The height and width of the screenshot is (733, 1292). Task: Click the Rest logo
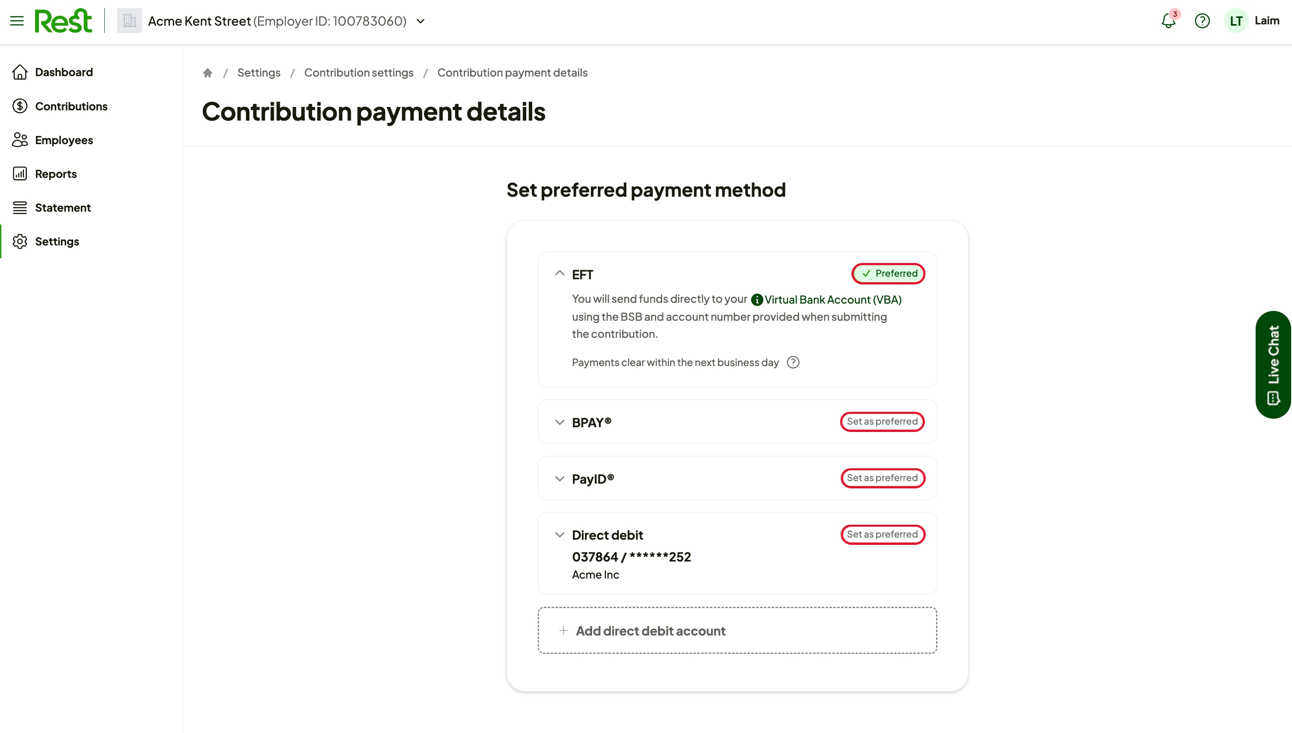(x=63, y=21)
